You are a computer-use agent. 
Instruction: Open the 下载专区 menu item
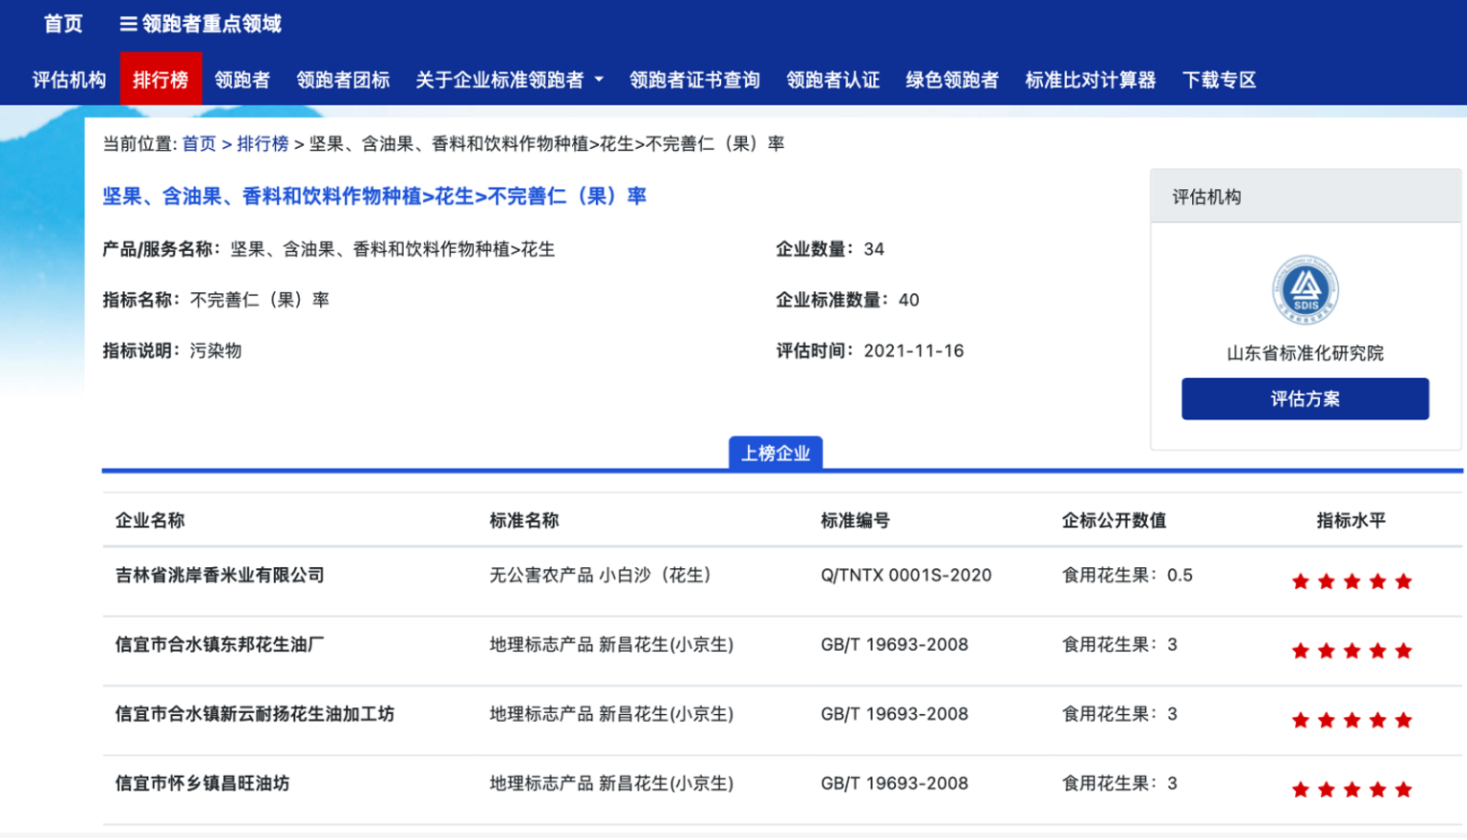pos(1219,80)
